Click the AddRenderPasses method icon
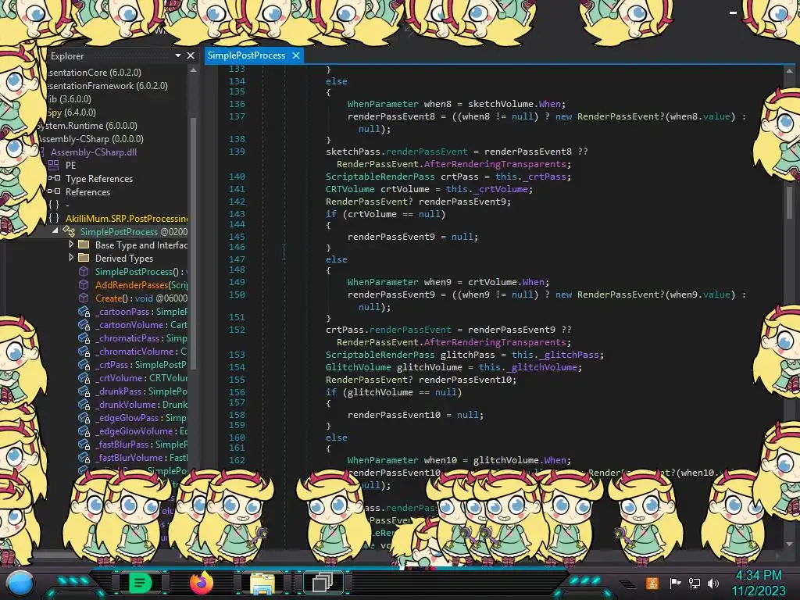The width and height of the screenshot is (800, 600). 84,284
